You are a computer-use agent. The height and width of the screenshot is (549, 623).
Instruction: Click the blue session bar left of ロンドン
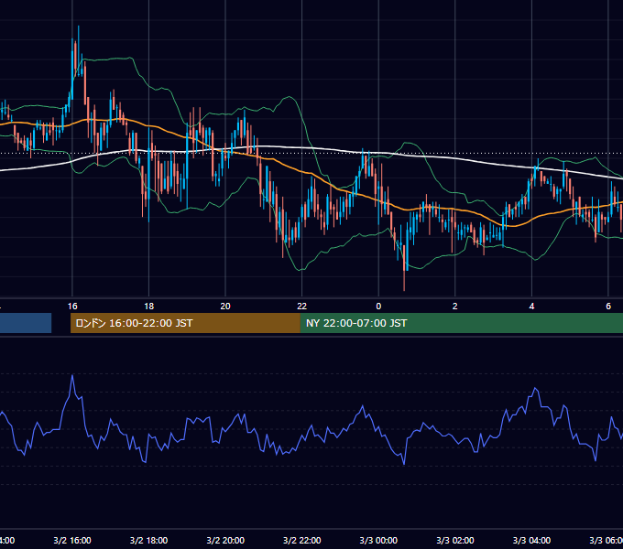coord(26,323)
